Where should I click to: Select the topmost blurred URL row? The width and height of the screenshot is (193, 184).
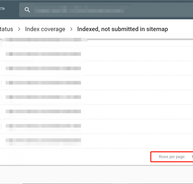43,40
